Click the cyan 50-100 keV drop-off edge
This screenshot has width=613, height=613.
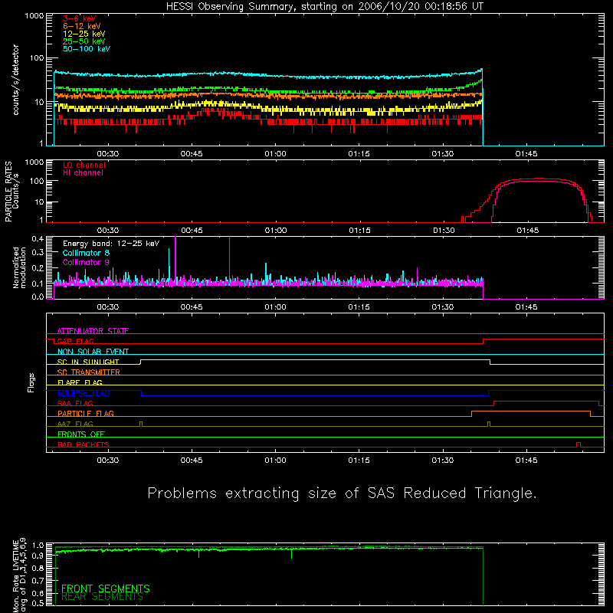click(x=483, y=107)
